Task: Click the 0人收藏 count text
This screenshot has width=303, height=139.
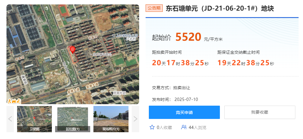Action: click(164, 127)
